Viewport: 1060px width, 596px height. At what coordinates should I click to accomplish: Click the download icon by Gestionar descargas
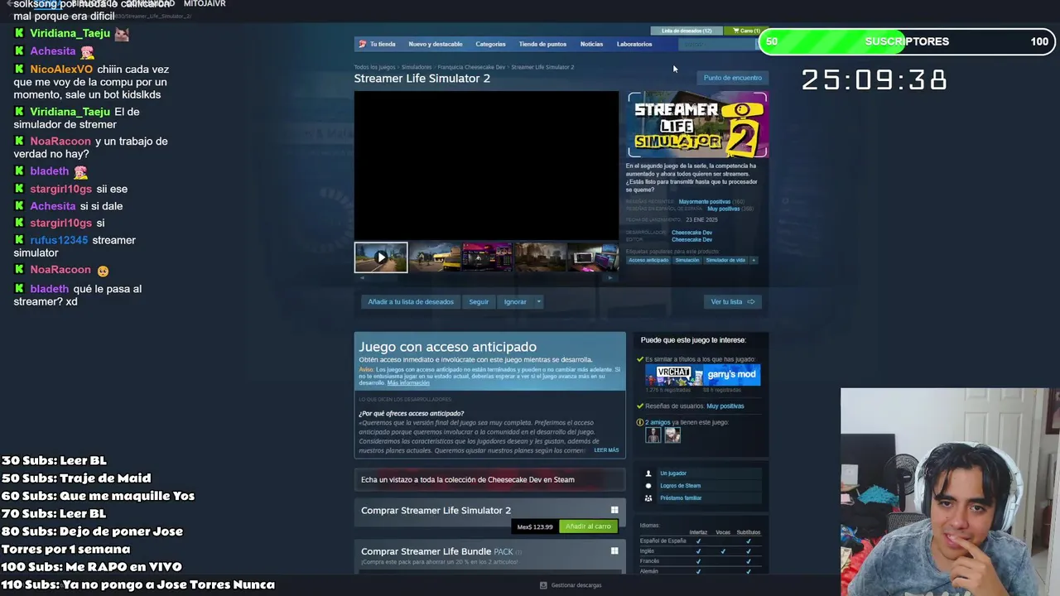[543, 585]
